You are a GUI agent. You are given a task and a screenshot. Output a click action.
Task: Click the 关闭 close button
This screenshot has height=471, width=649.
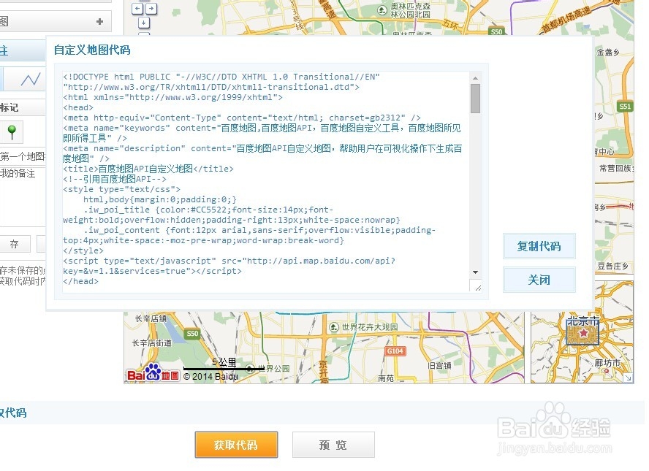click(x=539, y=280)
